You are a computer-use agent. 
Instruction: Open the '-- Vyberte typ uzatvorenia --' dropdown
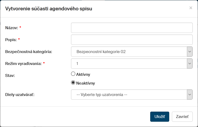click(x=129, y=94)
